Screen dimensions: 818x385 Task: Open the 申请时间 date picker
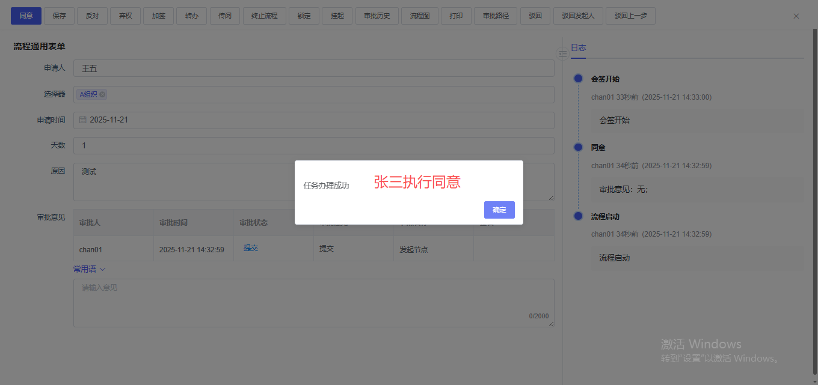[x=313, y=120]
